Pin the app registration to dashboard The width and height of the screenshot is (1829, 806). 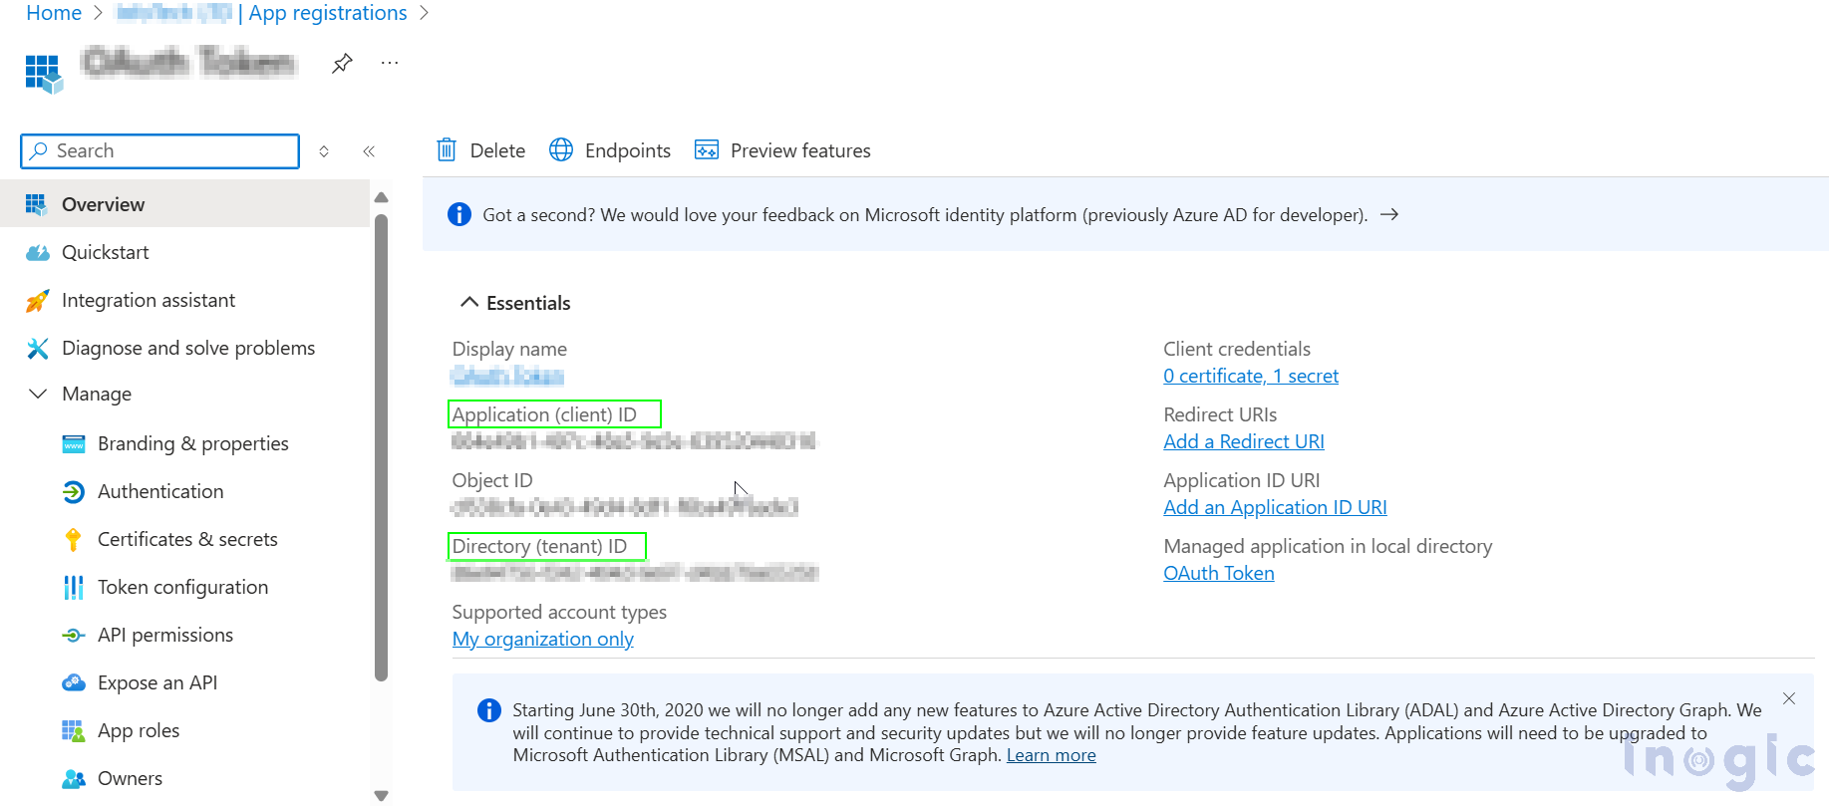click(342, 64)
